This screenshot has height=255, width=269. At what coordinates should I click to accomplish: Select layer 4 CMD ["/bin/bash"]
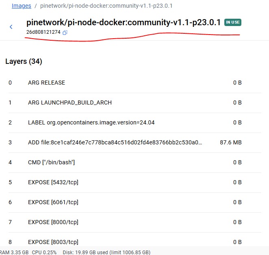(x=134, y=162)
